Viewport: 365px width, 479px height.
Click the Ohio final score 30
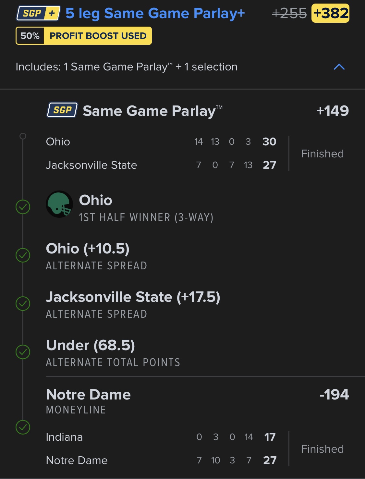(269, 141)
